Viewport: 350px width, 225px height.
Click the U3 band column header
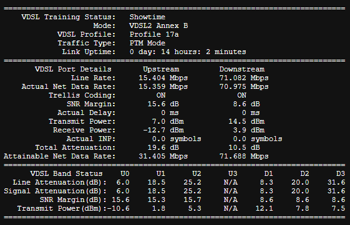pos(233,173)
